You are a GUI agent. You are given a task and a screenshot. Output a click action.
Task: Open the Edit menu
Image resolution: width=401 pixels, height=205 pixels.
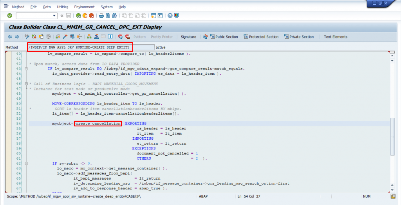[34, 7]
